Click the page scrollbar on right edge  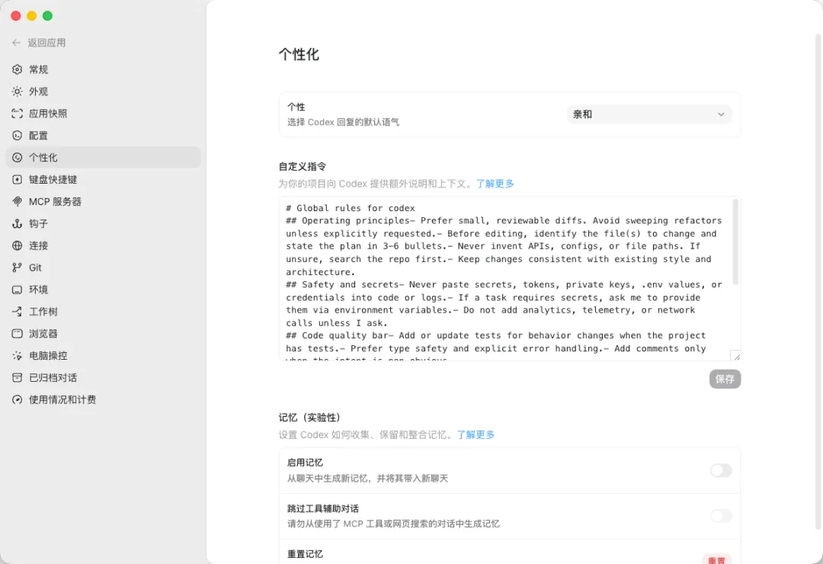[x=818, y=281]
